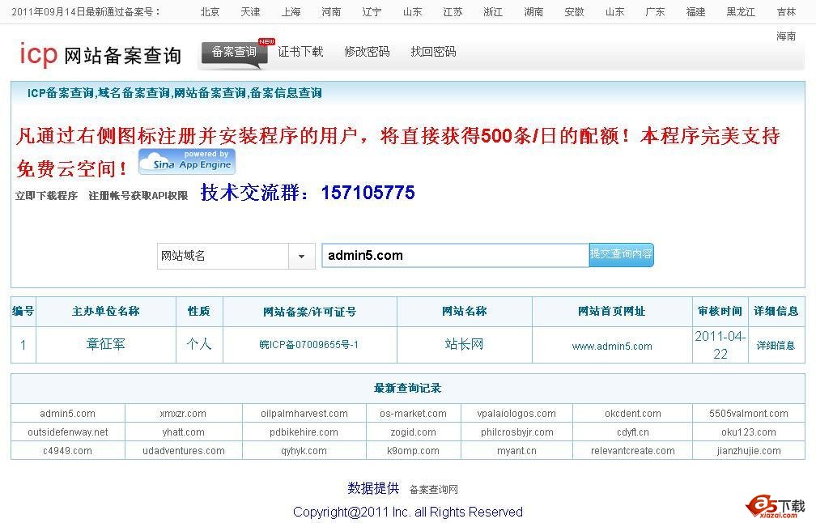The height and width of the screenshot is (523, 816).
Task: Click 浙江 province link
Action: click(x=493, y=11)
